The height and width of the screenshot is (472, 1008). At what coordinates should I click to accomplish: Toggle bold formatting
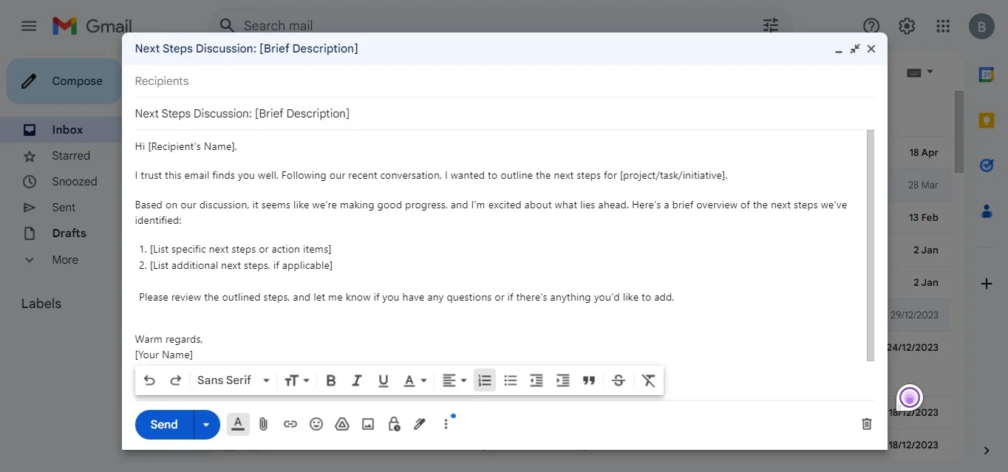click(x=330, y=380)
